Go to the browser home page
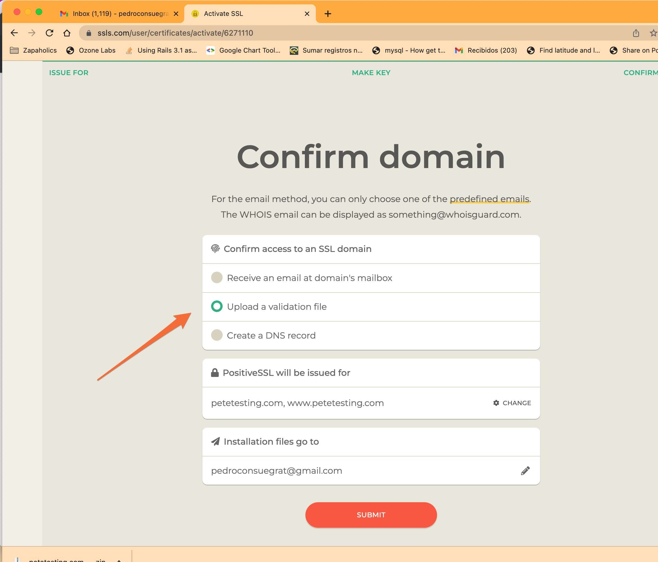658x562 pixels. 67,33
